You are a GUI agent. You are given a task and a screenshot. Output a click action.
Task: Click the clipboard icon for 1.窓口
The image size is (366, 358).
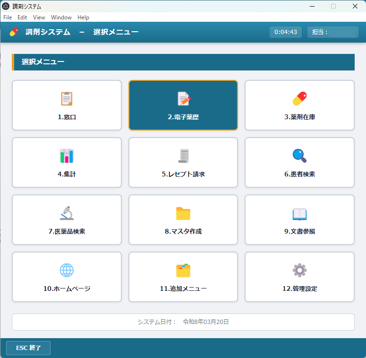(x=67, y=99)
